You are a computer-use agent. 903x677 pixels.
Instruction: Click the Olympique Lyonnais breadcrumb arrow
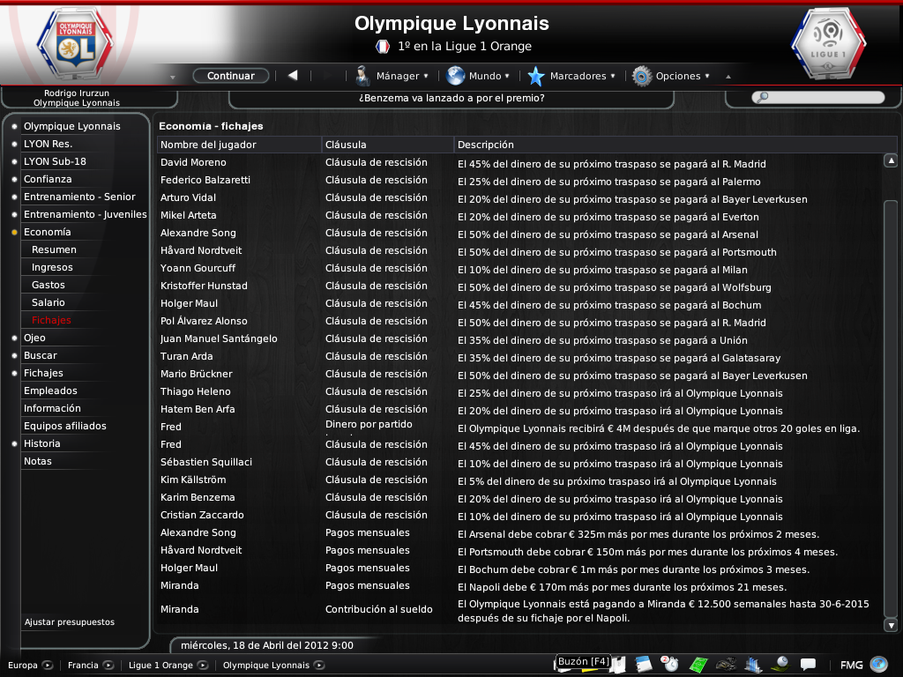[x=319, y=665]
